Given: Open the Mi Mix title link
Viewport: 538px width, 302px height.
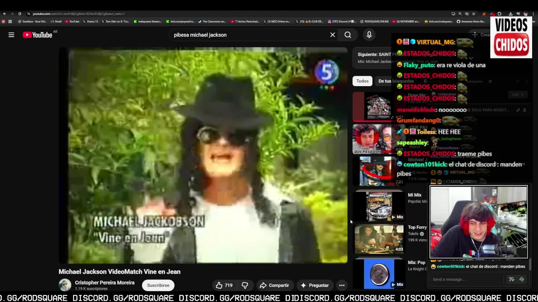Looking at the screenshot, I should pyautogui.click(x=414, y=195).
